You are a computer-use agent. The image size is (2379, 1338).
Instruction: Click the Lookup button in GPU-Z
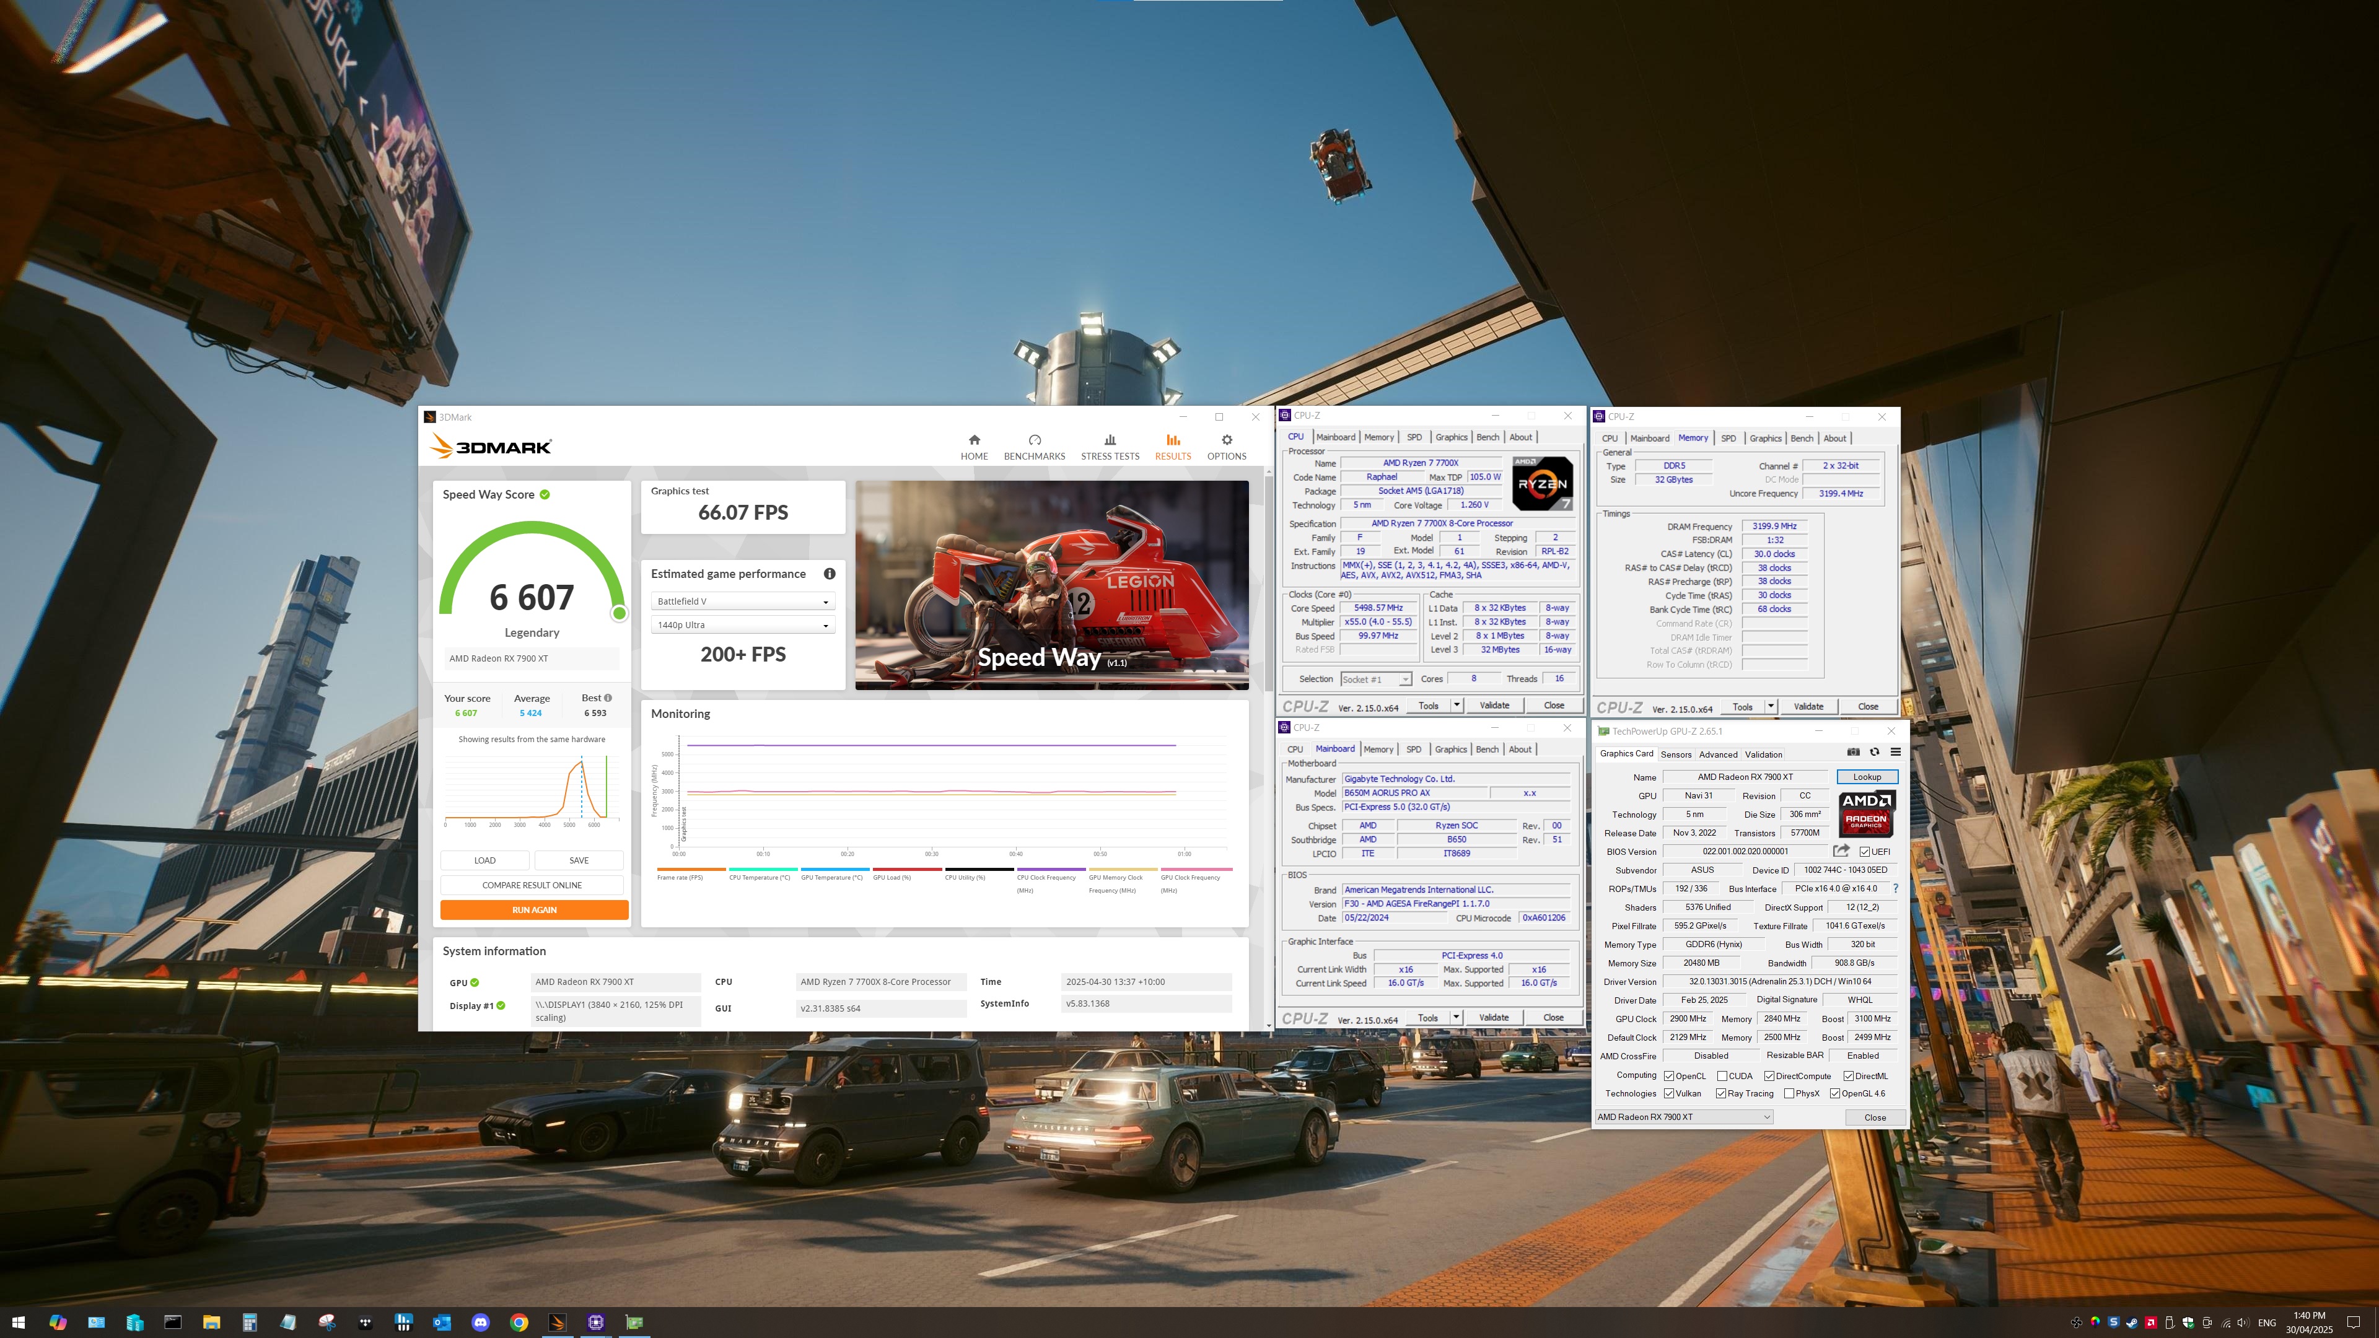tap(1867, 777)
